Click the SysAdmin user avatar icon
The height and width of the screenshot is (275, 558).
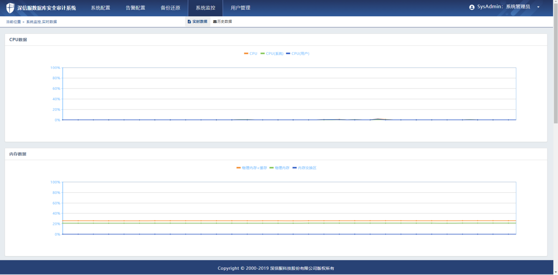coord(472,7)
